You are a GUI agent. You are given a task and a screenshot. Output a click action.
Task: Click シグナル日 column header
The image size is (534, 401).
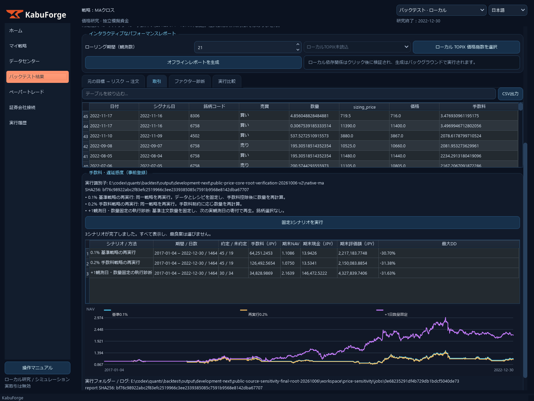[164, 107]
